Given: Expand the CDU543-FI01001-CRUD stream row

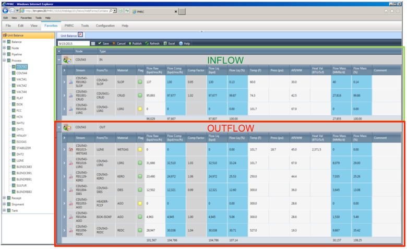Looking at the screenshot, I should [x=64, y=96].
